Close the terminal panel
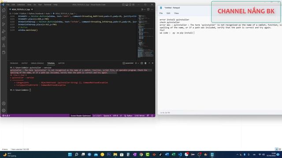Viewport: 282px width, 158px height. [152, 63]
